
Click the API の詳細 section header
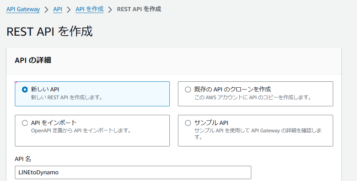coord(33,60)
